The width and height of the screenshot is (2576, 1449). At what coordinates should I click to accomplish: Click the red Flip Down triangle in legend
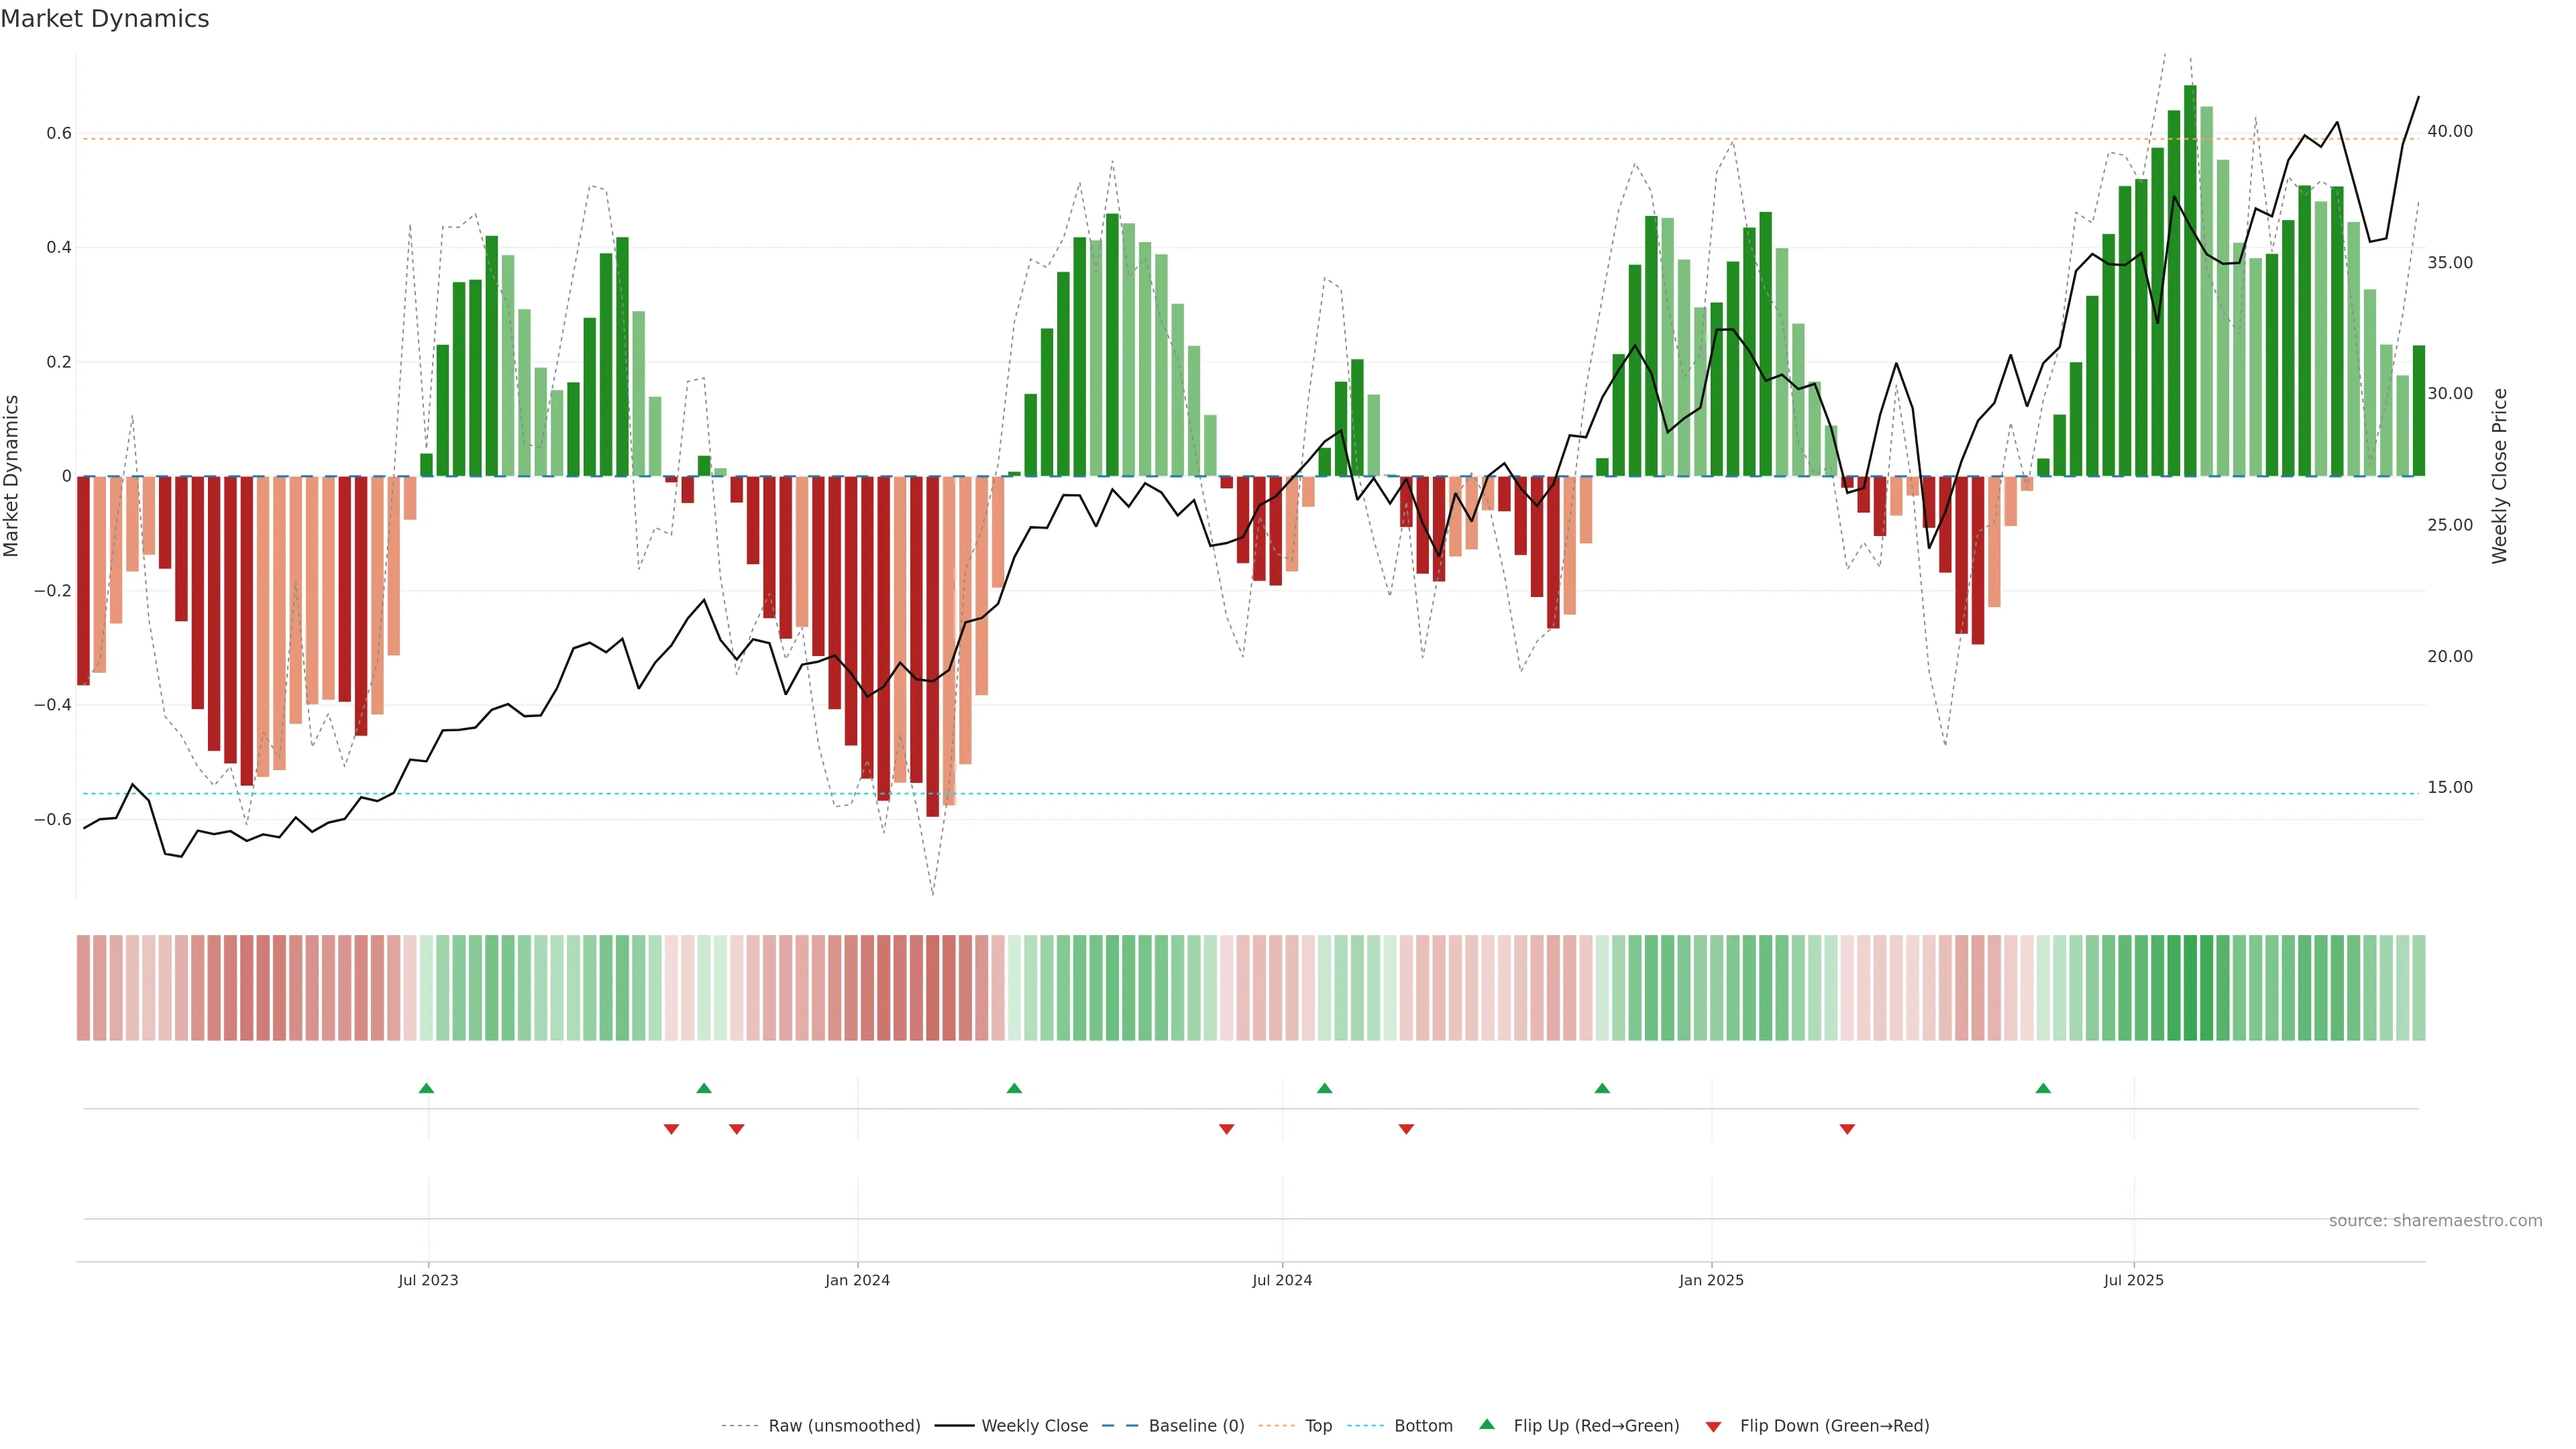1713,1426
